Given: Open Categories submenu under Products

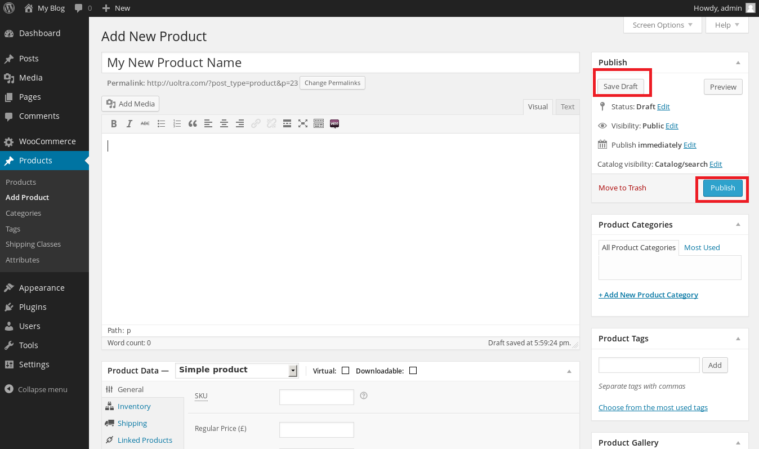Looking at the screenshot, I should [23, 213].
